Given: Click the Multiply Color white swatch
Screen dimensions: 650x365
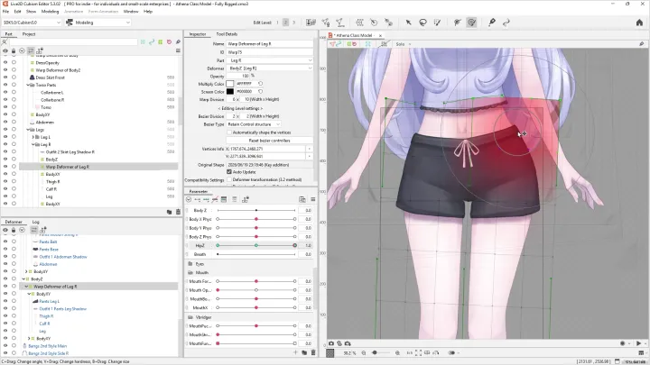Looking at the screenshot, I should tap(230, 84).
